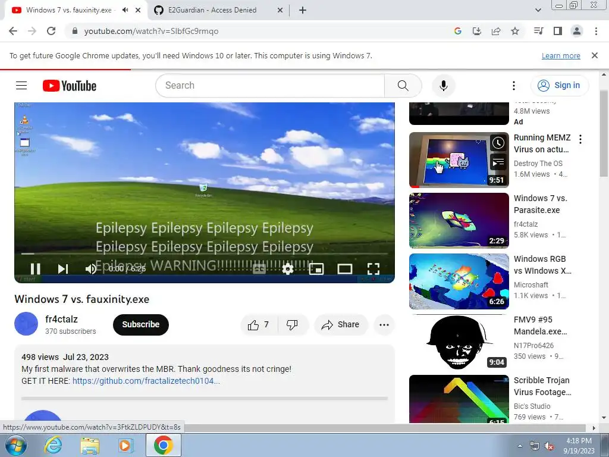609x457 pixels.
Task: Mute the video player volume
Action: (90, 268)
